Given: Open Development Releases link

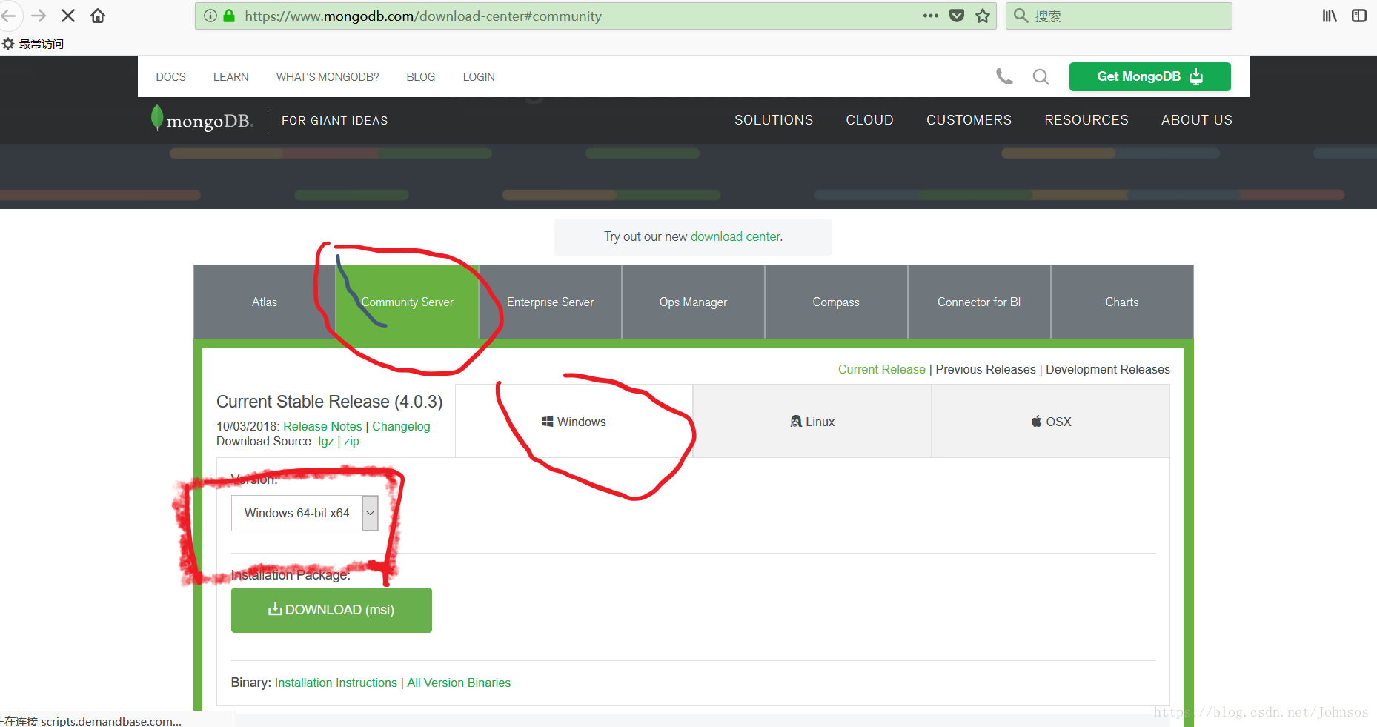Looking at the screenshot, I should click(x=1108, y=369).
